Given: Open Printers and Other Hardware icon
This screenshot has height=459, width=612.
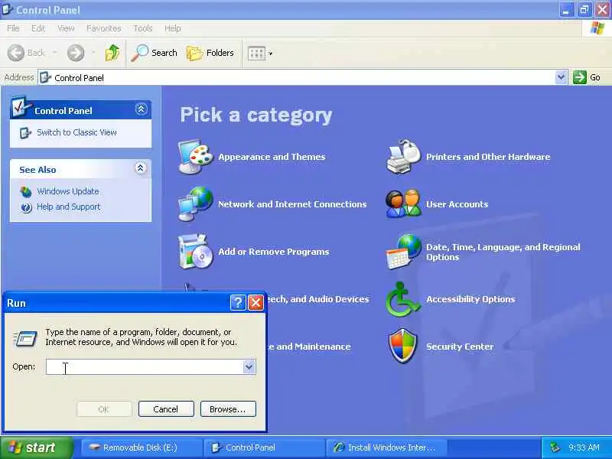Looking at the screenshot, I should pyautogui.click(x=404, y=157).
